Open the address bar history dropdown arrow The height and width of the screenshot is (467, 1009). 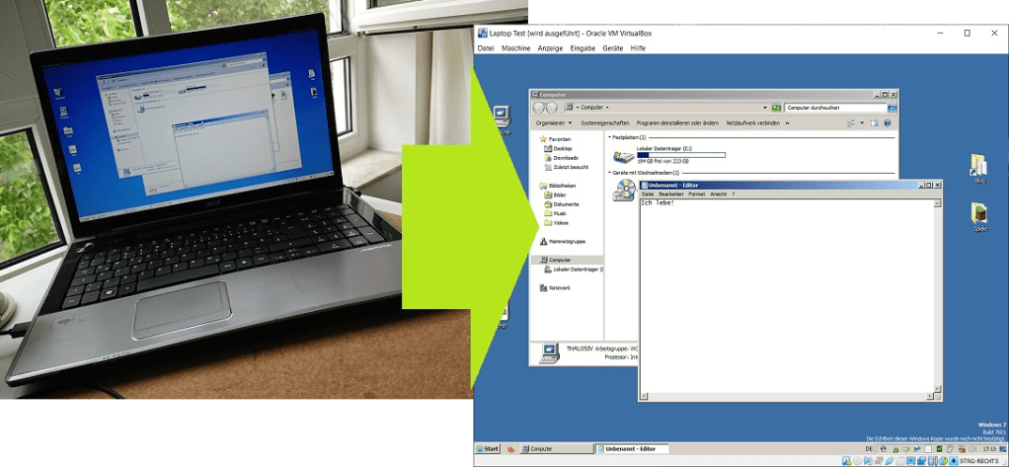coord(765,107)
